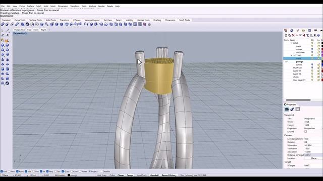Open the second panel tab icon beside Layers
Screen dimensions: 323x181
click(x=292, y=30)
